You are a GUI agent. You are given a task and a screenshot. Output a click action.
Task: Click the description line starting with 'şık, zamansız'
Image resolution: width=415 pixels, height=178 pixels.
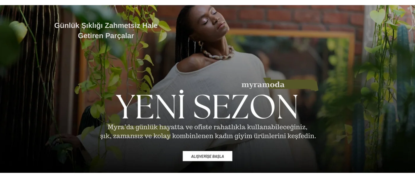[x=208, y=136]
